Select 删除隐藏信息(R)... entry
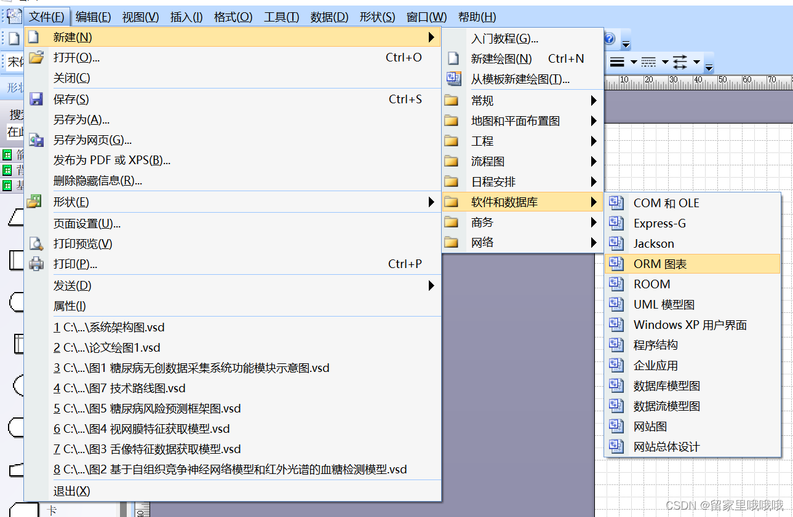 click(x=233, y=181)
